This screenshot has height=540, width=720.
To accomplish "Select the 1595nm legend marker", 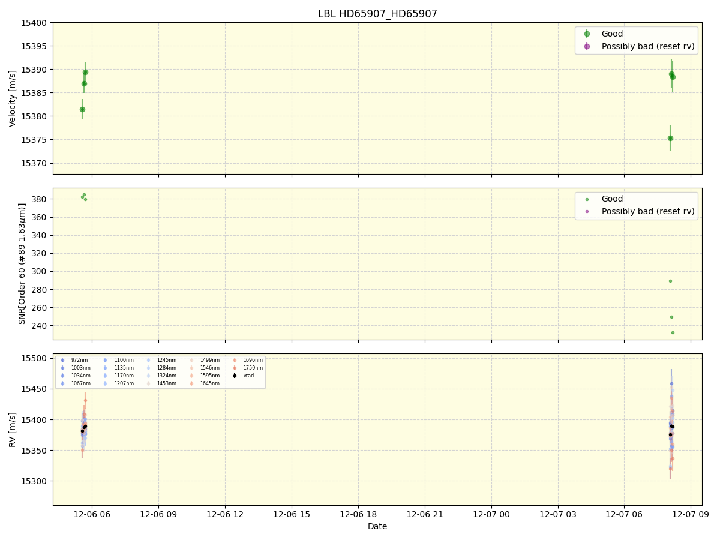I will point(191,376).
